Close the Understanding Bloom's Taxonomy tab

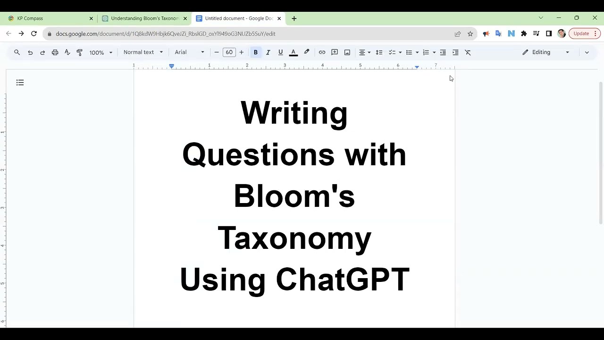185,18
